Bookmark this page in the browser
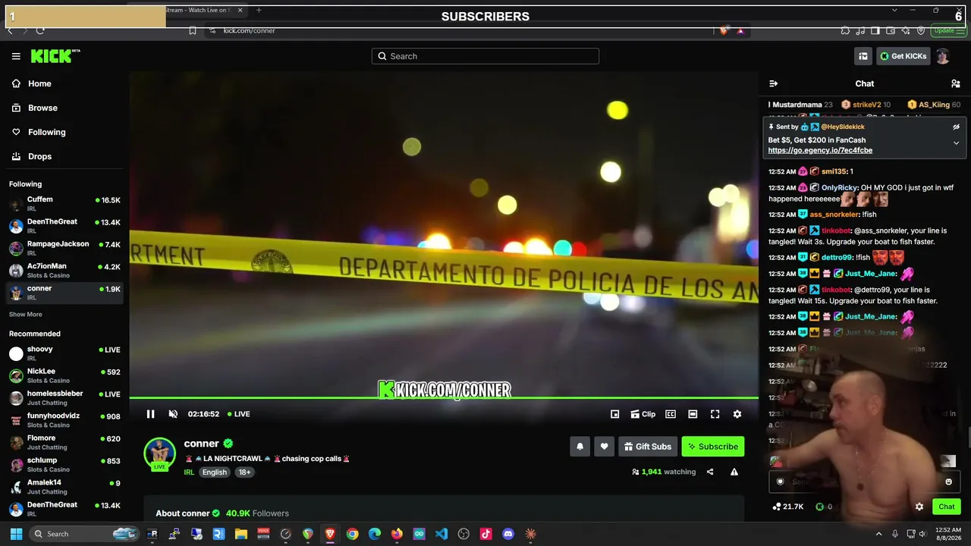 (x=193, y=30)
